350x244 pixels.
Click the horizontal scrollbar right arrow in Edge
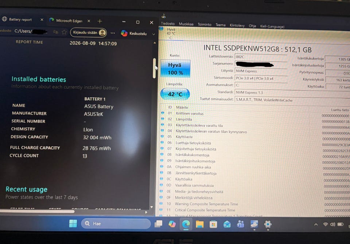click(x=146, y=212)
